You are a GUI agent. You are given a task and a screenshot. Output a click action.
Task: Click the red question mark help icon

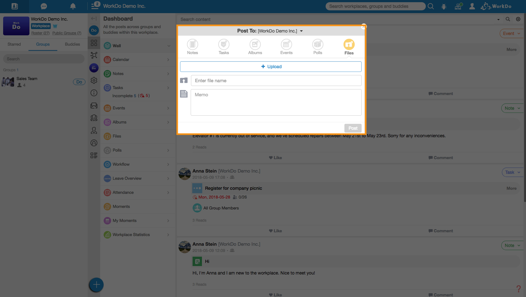tap(518, 289)
